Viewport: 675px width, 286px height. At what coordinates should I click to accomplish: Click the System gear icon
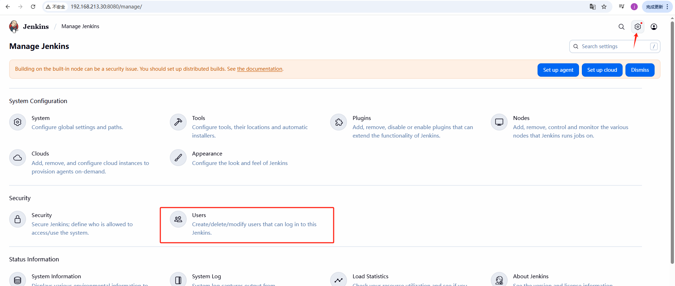pyautogui.click(x=18, y=122)
